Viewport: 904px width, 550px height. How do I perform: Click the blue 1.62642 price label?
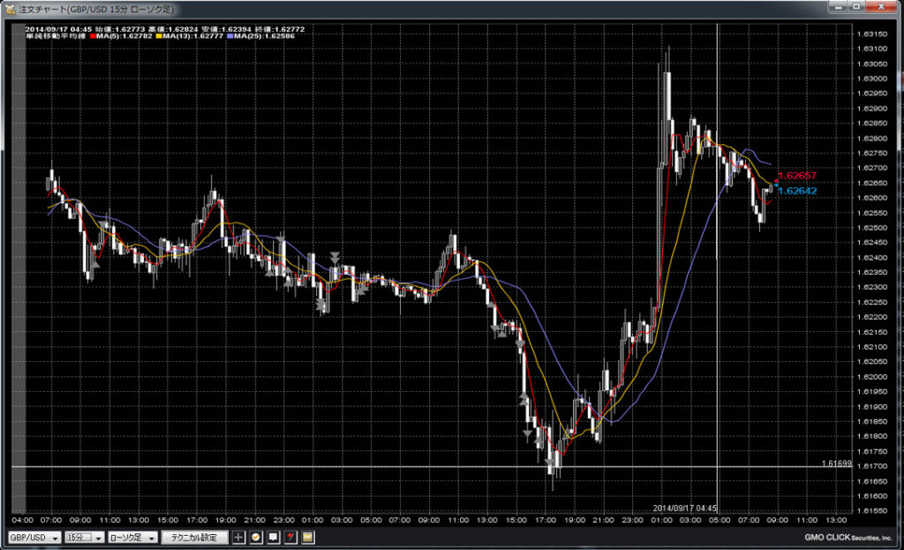tap(796, 191)
